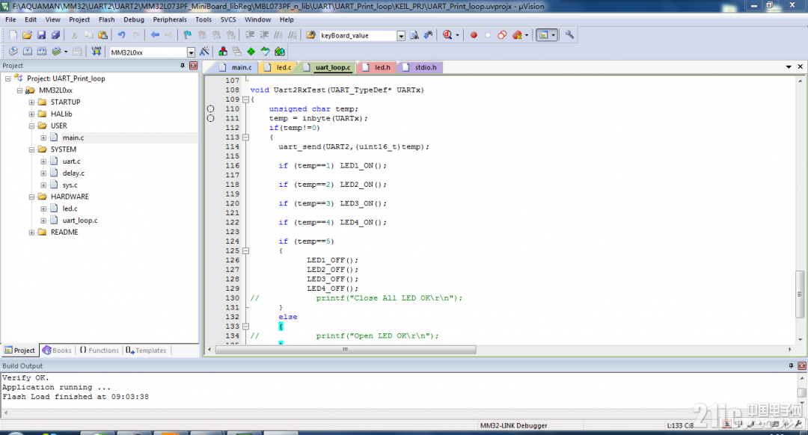Disable all breakpoints
Screen dimensions: 808x435
pos(502,35)
